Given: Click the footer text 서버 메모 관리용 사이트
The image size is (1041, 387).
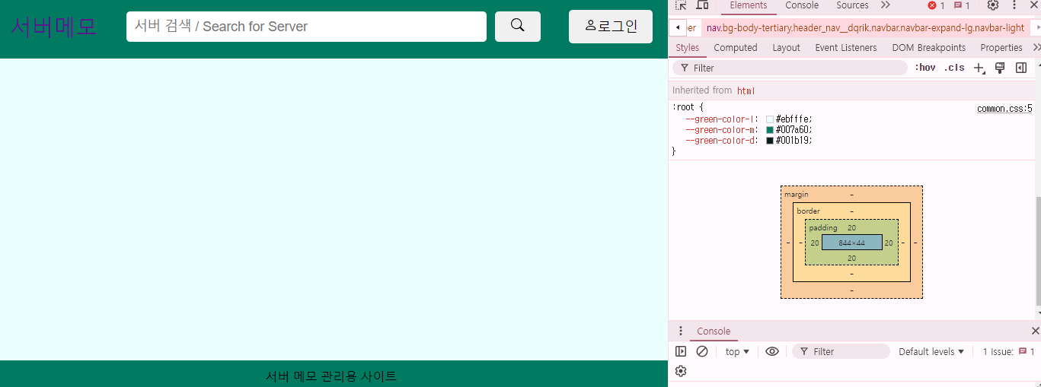Looking at the screenshot, I should [331, 376].
